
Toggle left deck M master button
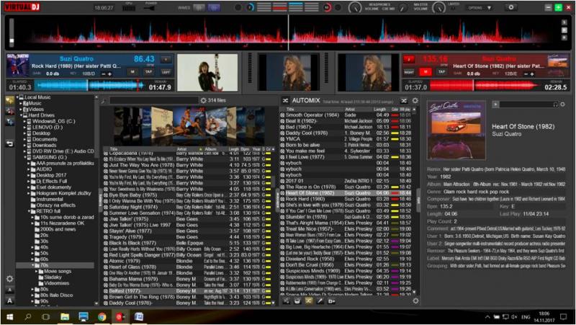(132, 71)
